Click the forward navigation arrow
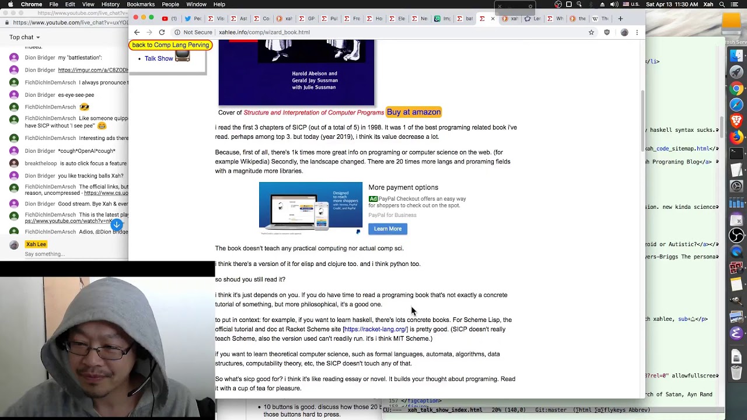The width and height of the screenshot is (747, 420). (149, 33)
